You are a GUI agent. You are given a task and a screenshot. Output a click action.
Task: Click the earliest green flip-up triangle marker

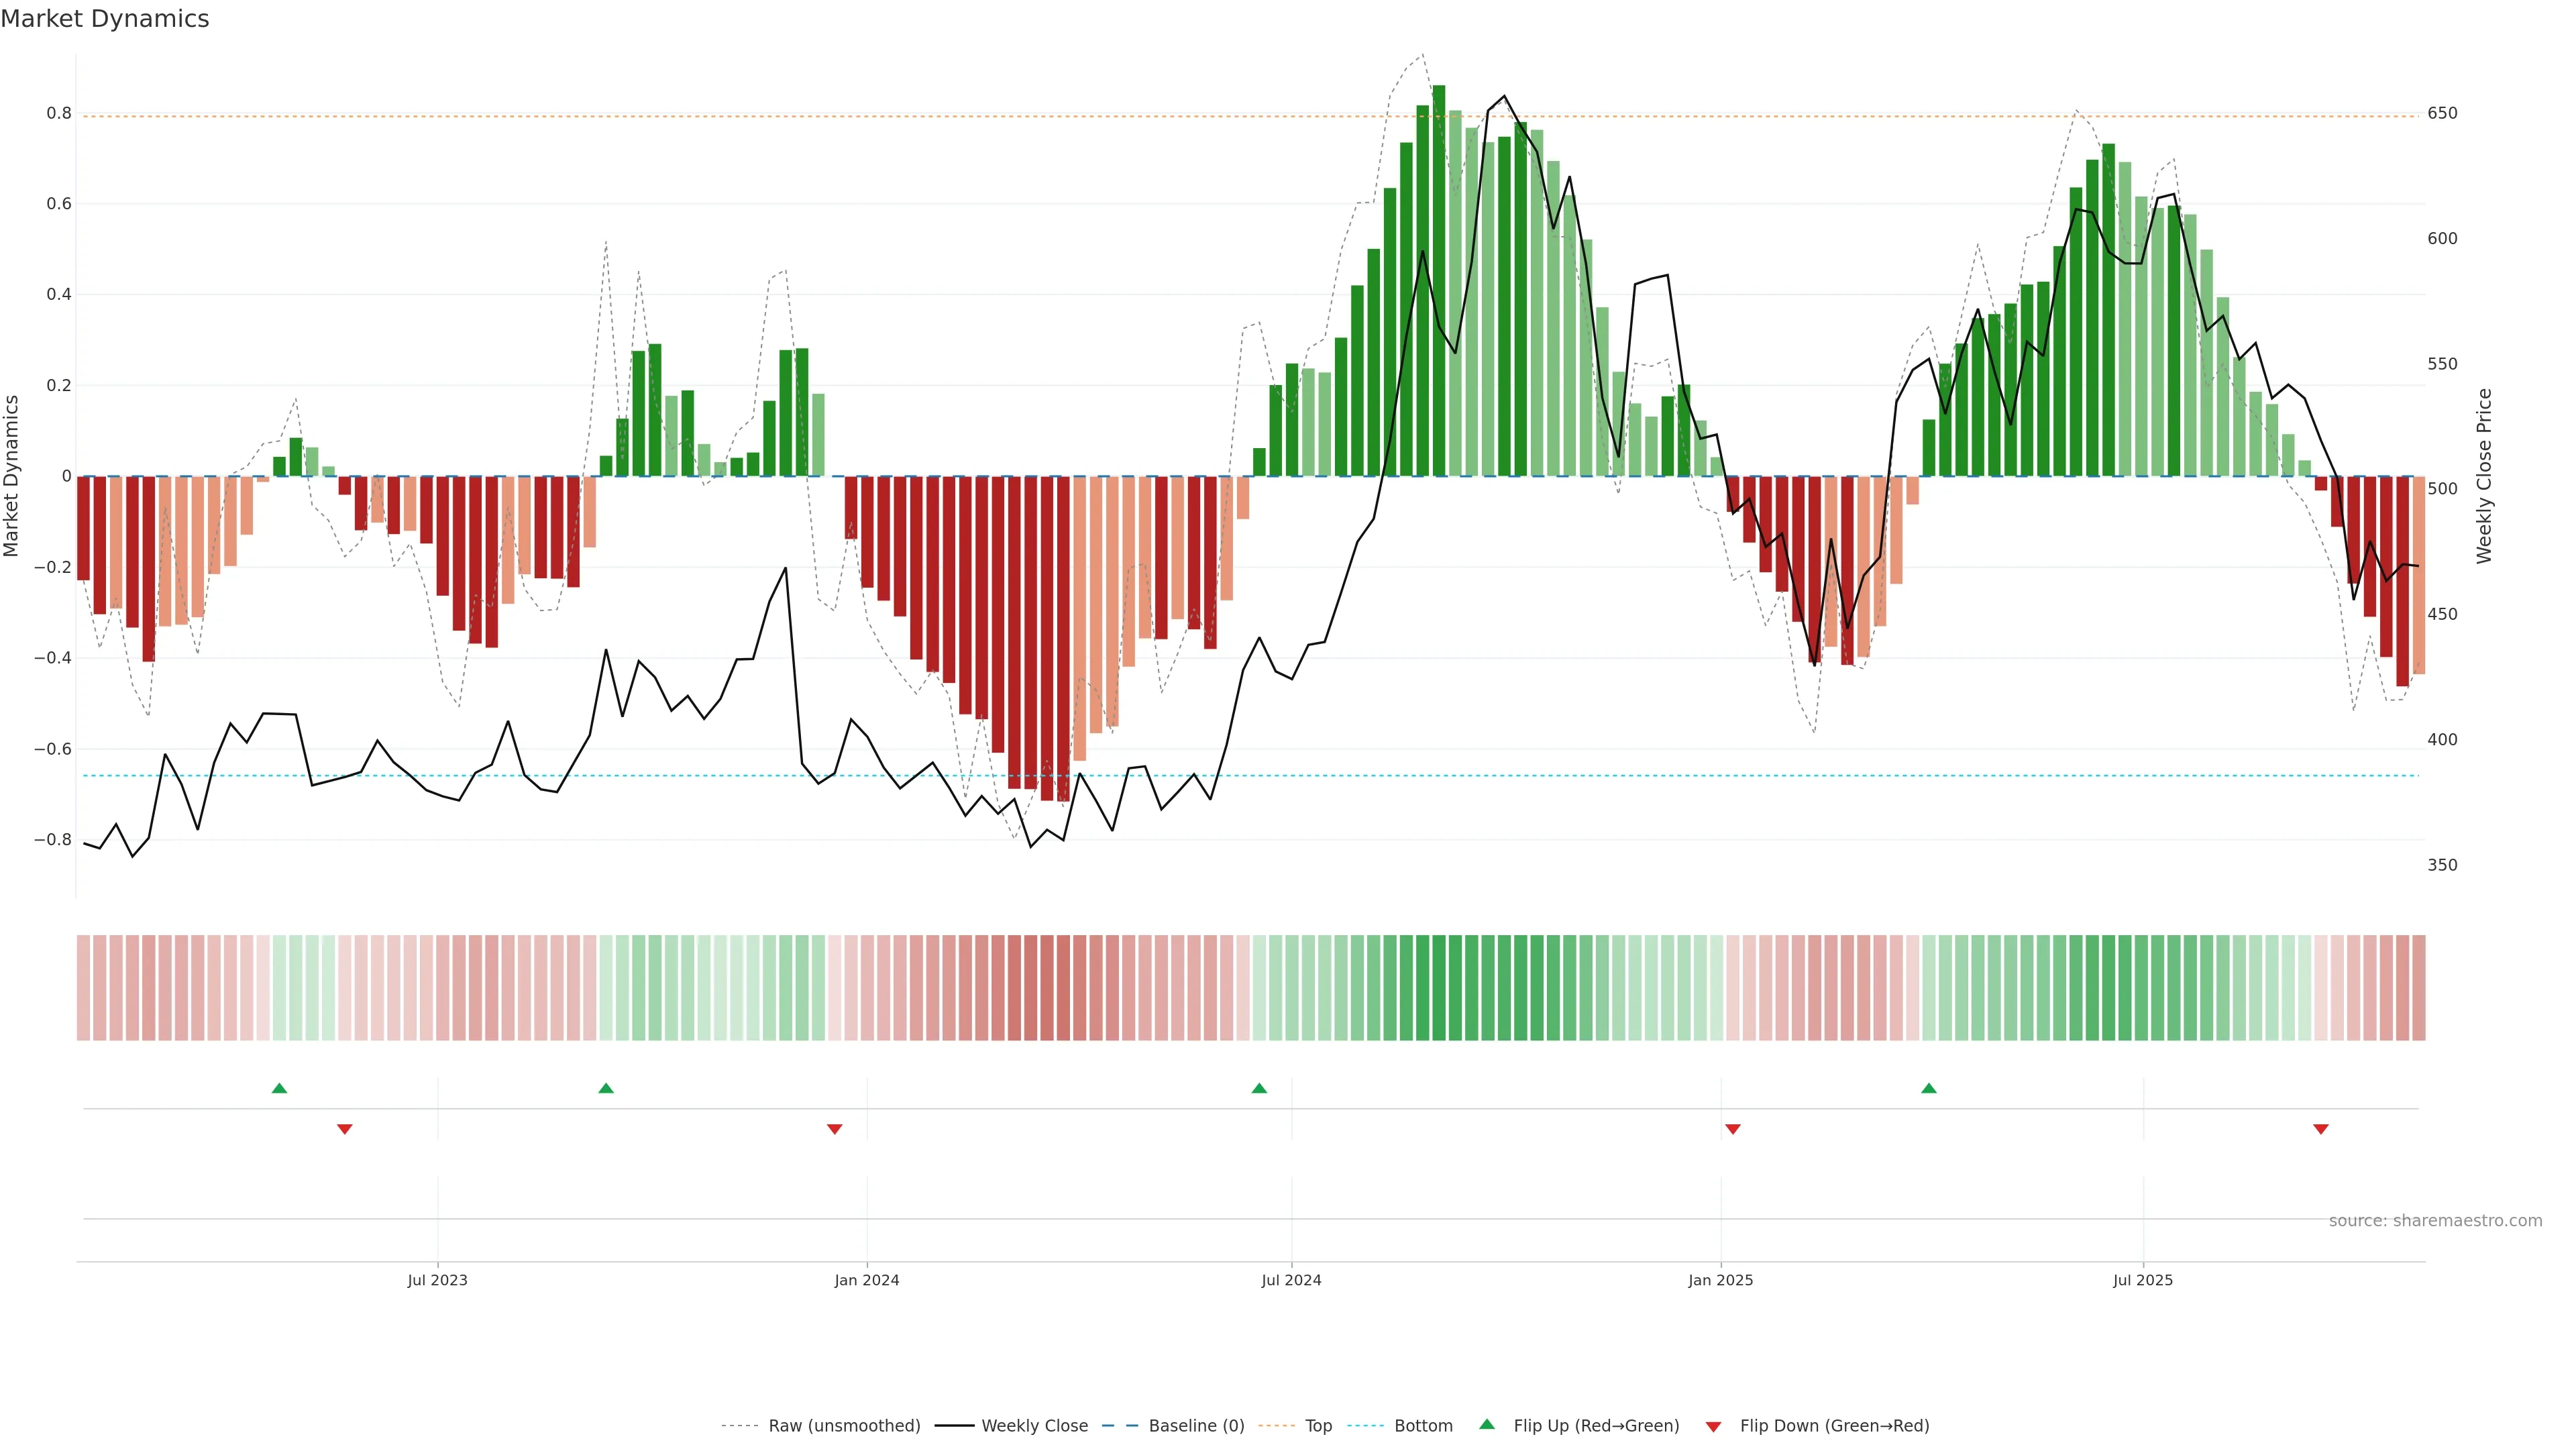[x=279, y=1088]
